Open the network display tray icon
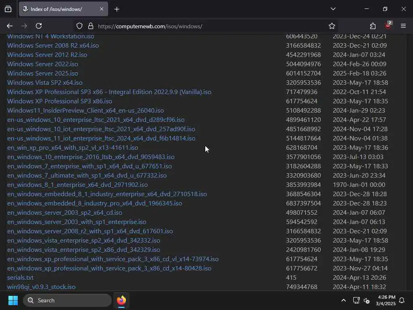The image size is (413, 310). click(356, 300)
